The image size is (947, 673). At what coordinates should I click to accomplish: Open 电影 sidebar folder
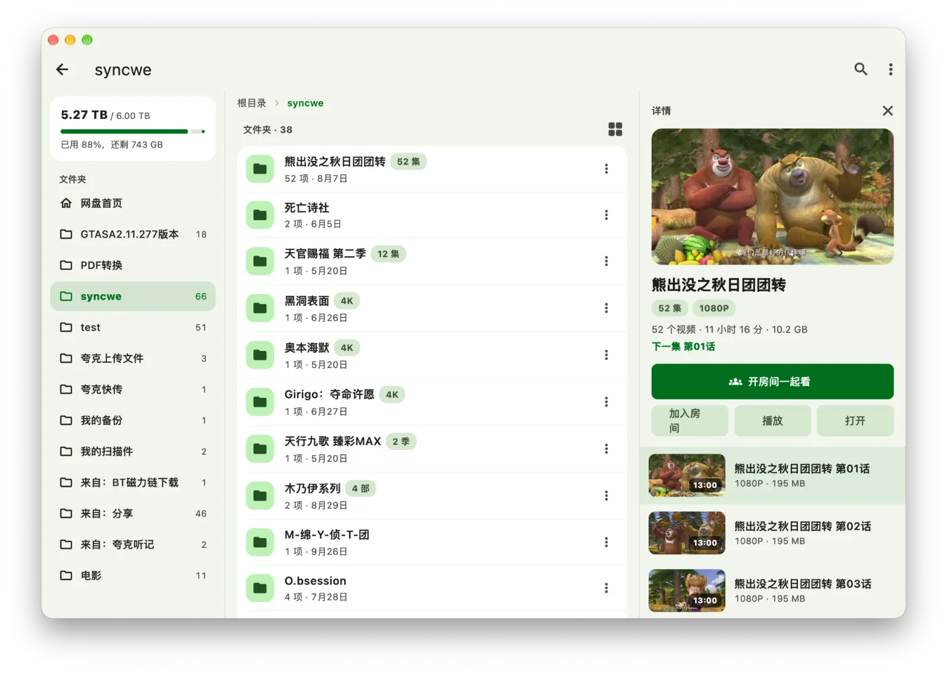point(133,575)
